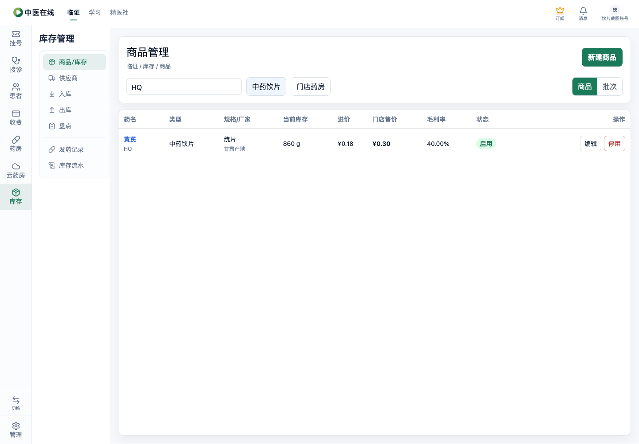Viewport: 639px width, 444px height.
Task: Open 出库 stock-out menu item
Action: [x=75, y=110]
